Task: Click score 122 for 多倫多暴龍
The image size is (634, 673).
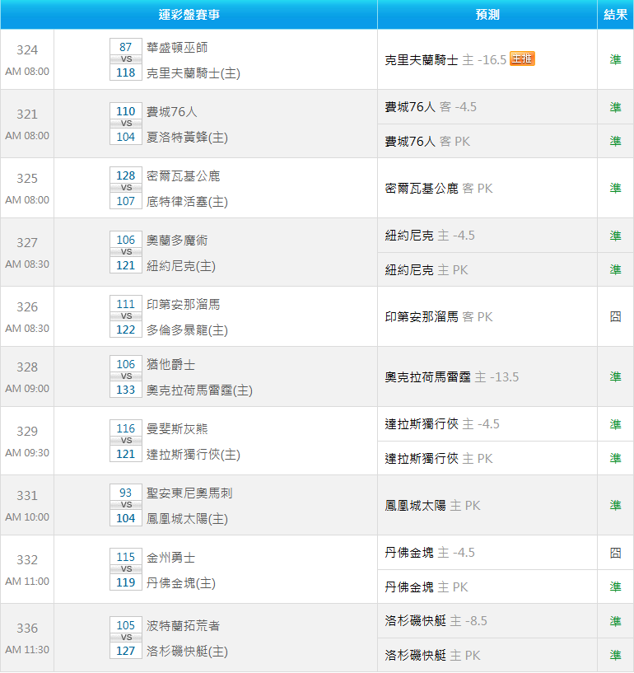Action: click(x=126, y=329)
